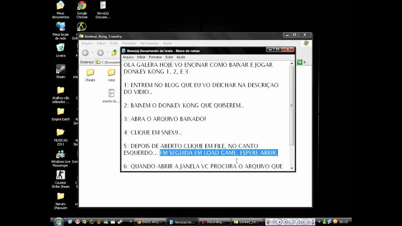Image resolution: width=402 pixels, height=226 pixels.
Task: Select the snes9x-lic text file
Action: 111,96
